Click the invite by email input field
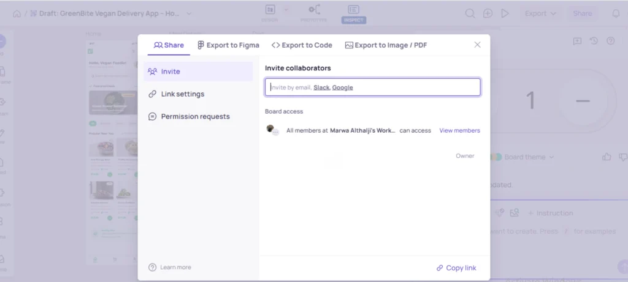628x282 pixels. coord(372,87)
